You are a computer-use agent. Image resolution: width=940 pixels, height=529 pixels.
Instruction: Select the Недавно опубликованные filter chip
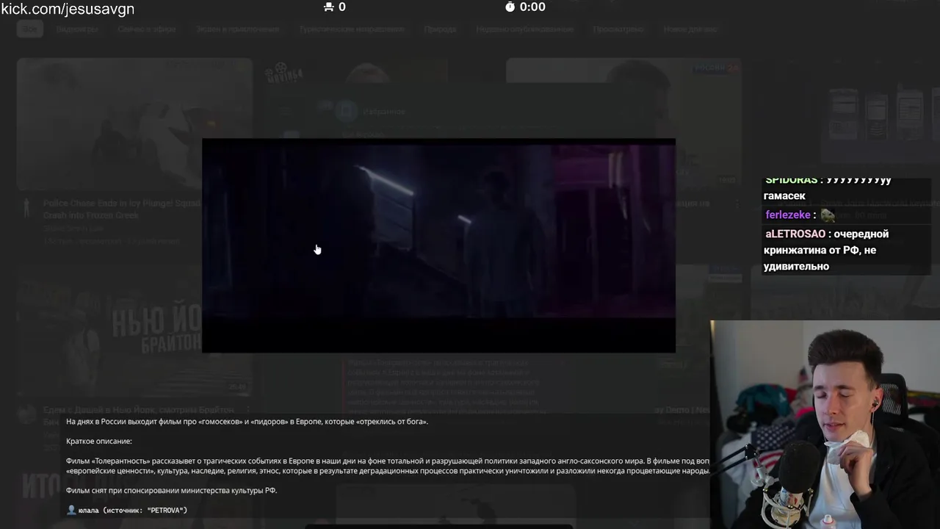(x=524, y=29)
